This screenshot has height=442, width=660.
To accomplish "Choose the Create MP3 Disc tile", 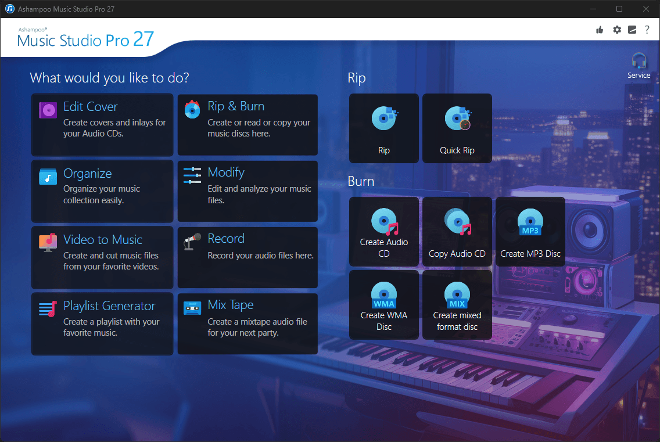I will 530,232.
